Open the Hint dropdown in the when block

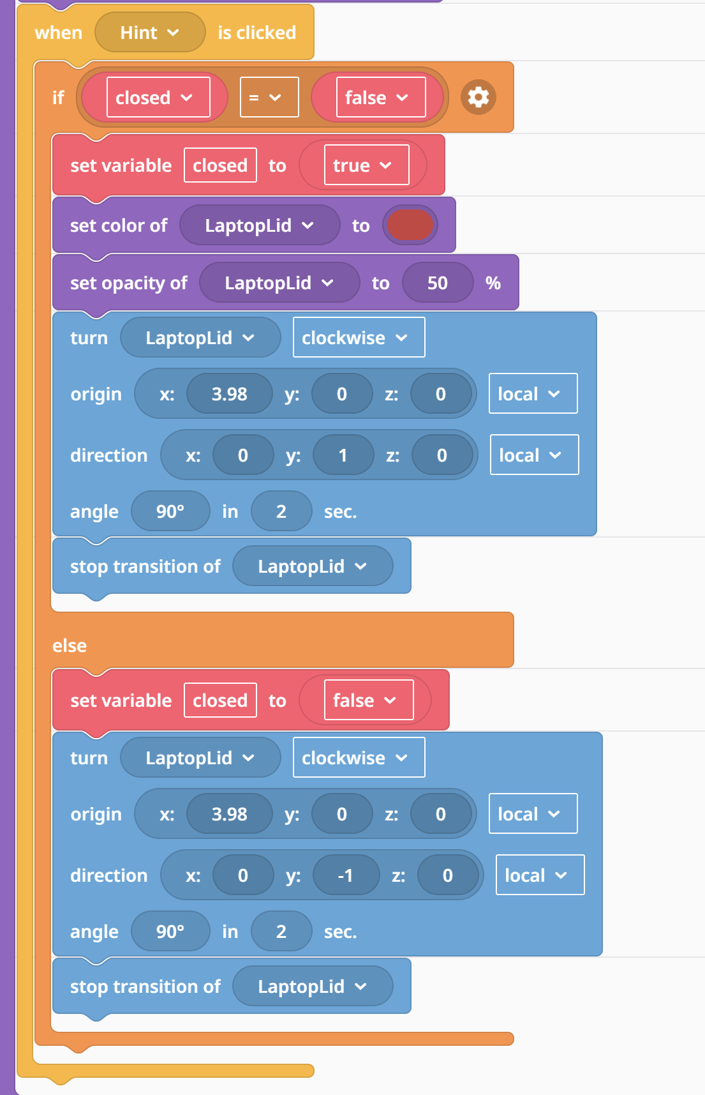click(150, 33)
